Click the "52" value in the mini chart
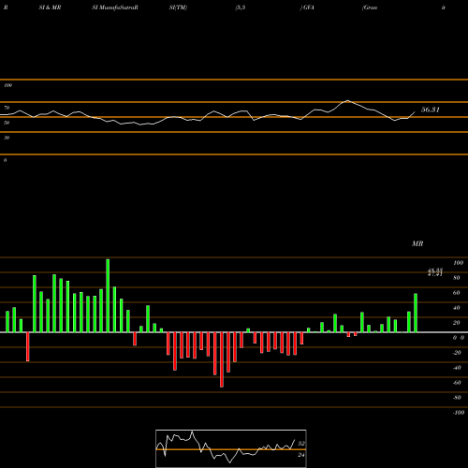The image size is (468, 468). 301,444
